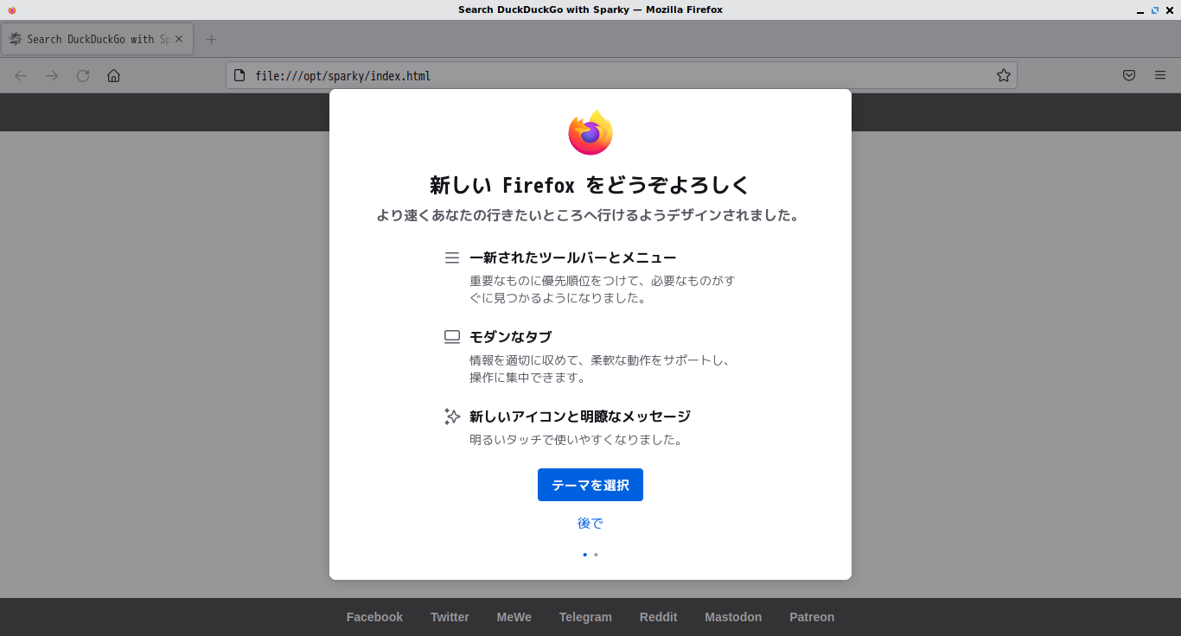The image size is (1181, 636).
Task: Maximize the Firefox window
Action: 1155,10
